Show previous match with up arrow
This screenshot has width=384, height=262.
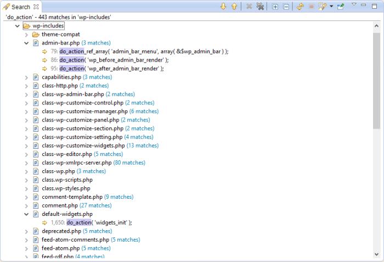(234, 7)
